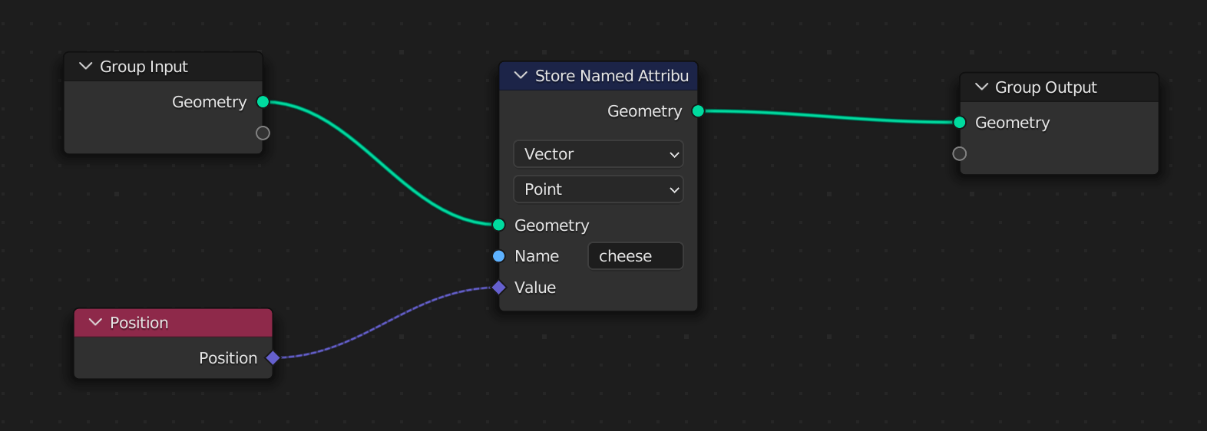Click the Value diamond input socket

499,288
